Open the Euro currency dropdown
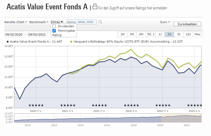 point(165,22)
